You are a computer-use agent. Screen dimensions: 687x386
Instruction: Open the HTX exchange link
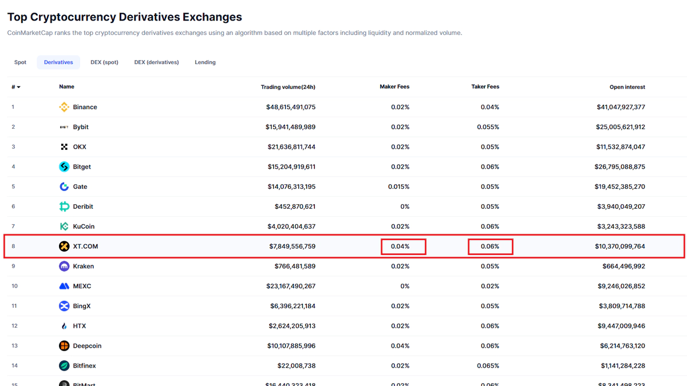tap(80, 326)
